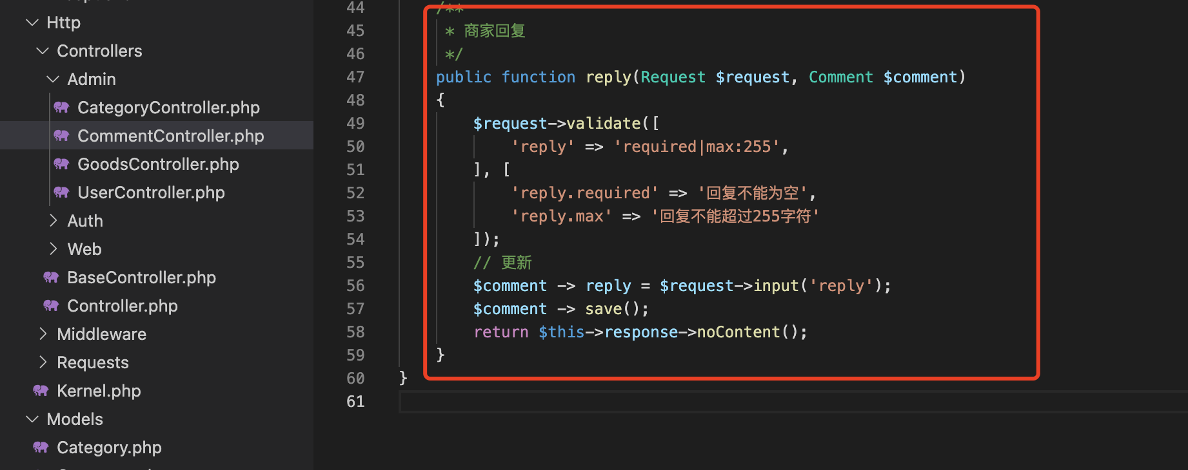Click the 'return' keyword on line 58
The width and height of the screenshot is (1188, 470).
click(x=501, y=332)
